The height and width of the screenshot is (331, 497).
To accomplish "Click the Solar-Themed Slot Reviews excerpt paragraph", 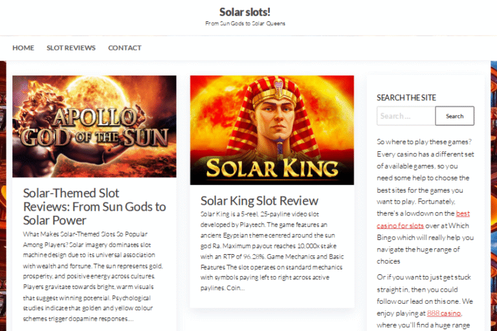I will (94, 276).
